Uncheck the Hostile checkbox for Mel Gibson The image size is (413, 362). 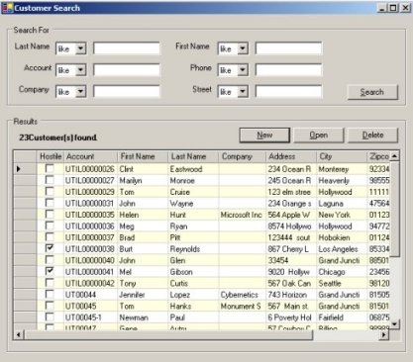click(50, 271)
